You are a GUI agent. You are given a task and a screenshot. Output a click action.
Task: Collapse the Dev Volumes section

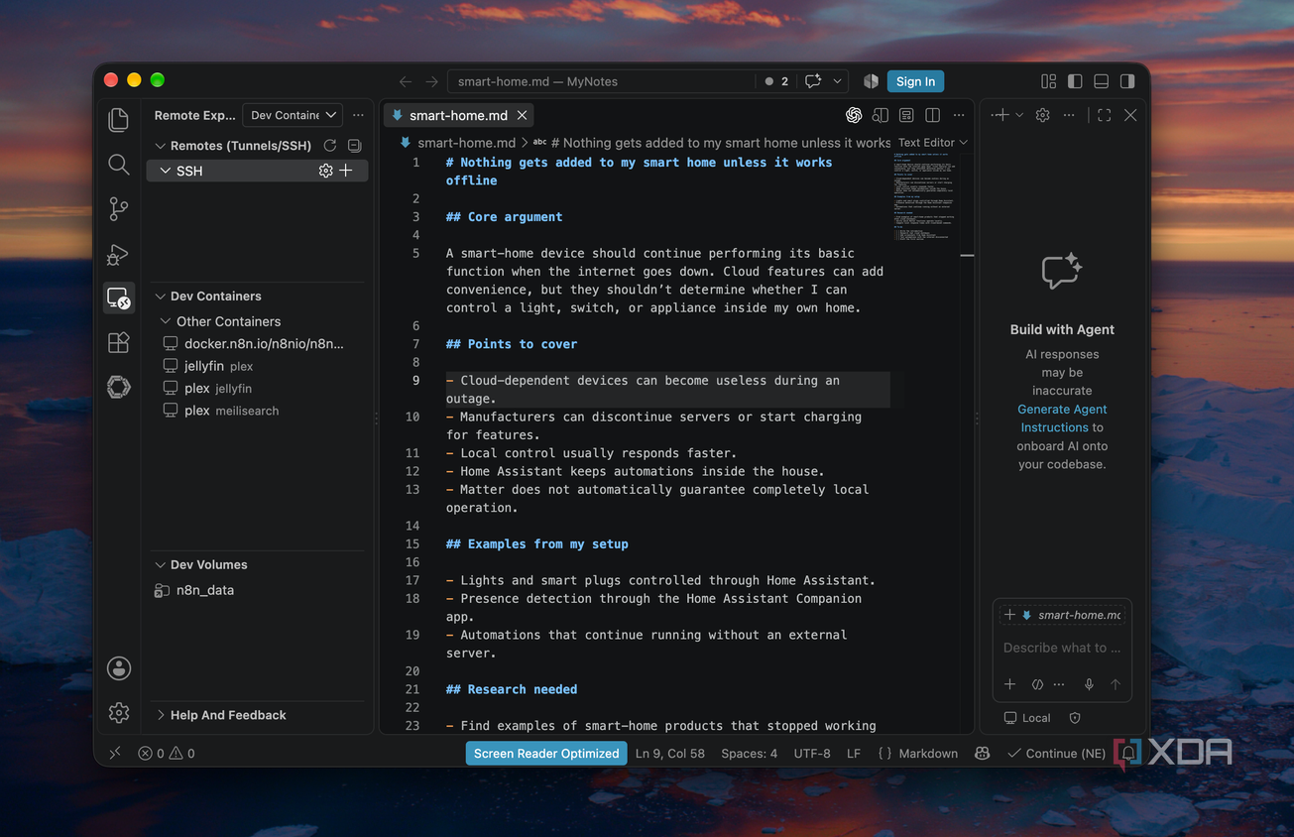[x=161, y=564]
